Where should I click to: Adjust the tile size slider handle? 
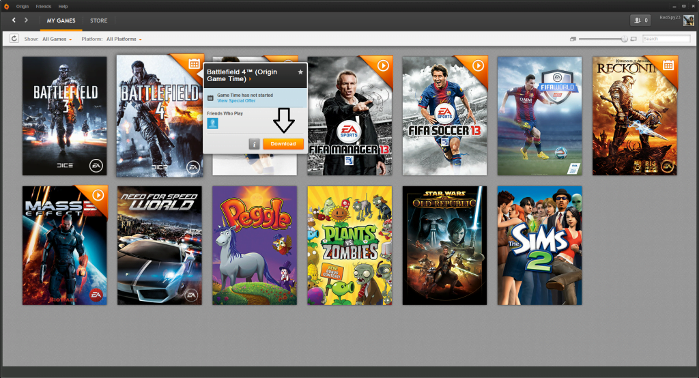(x=624, y=39)
